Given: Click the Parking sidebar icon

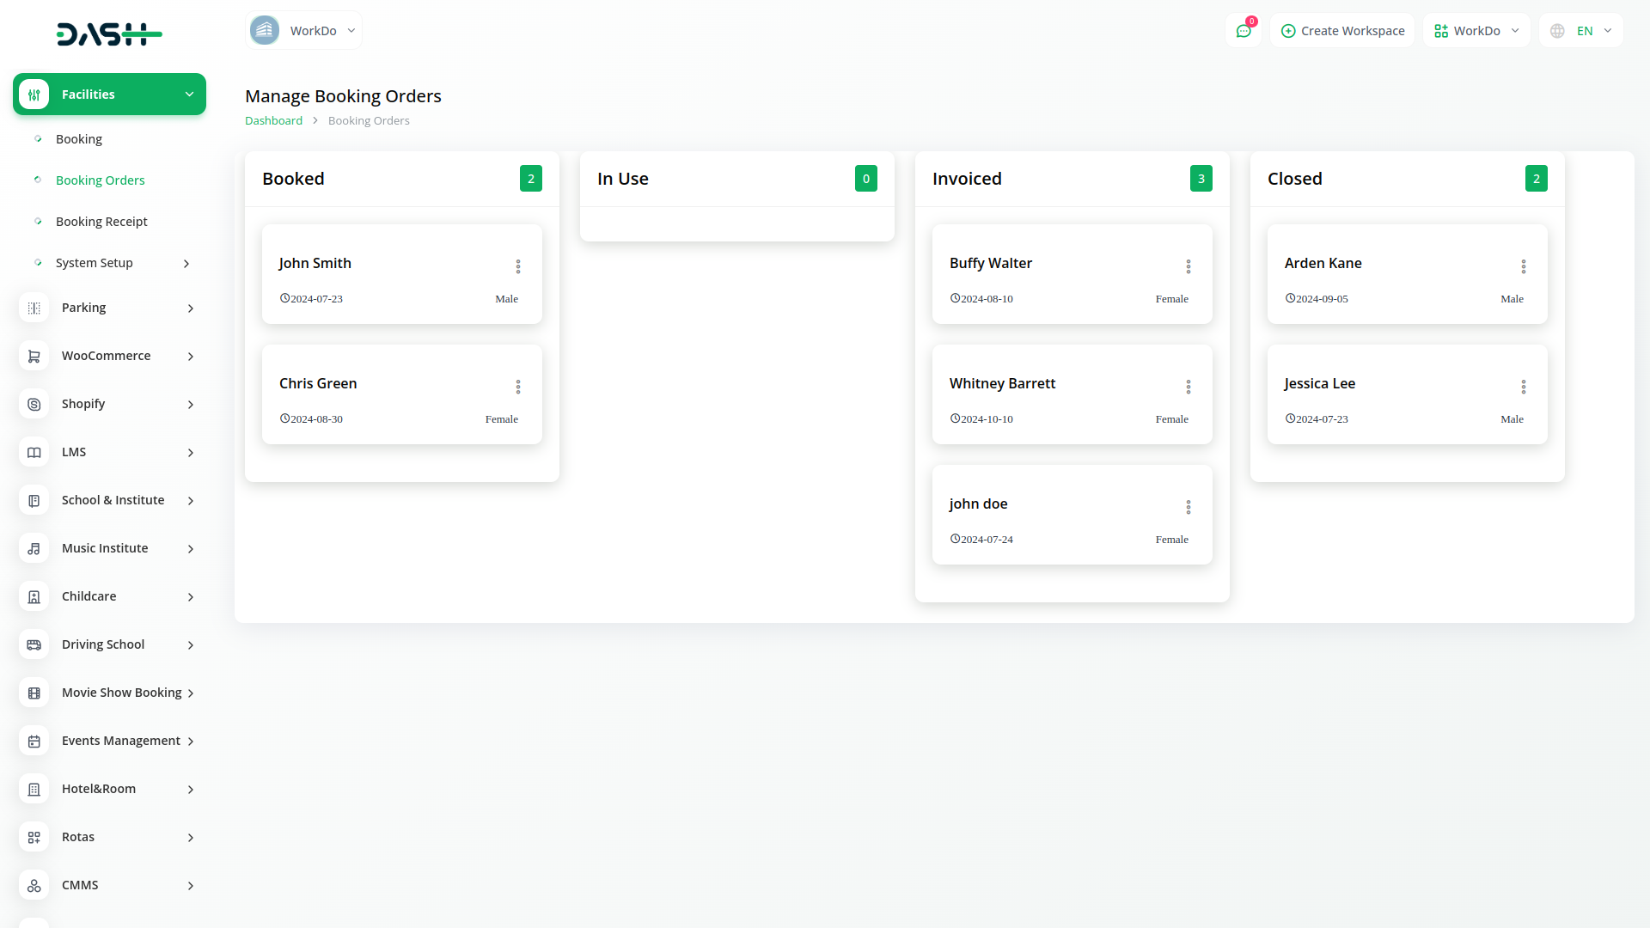Looking at the screenshot, I should pos(34,308).
